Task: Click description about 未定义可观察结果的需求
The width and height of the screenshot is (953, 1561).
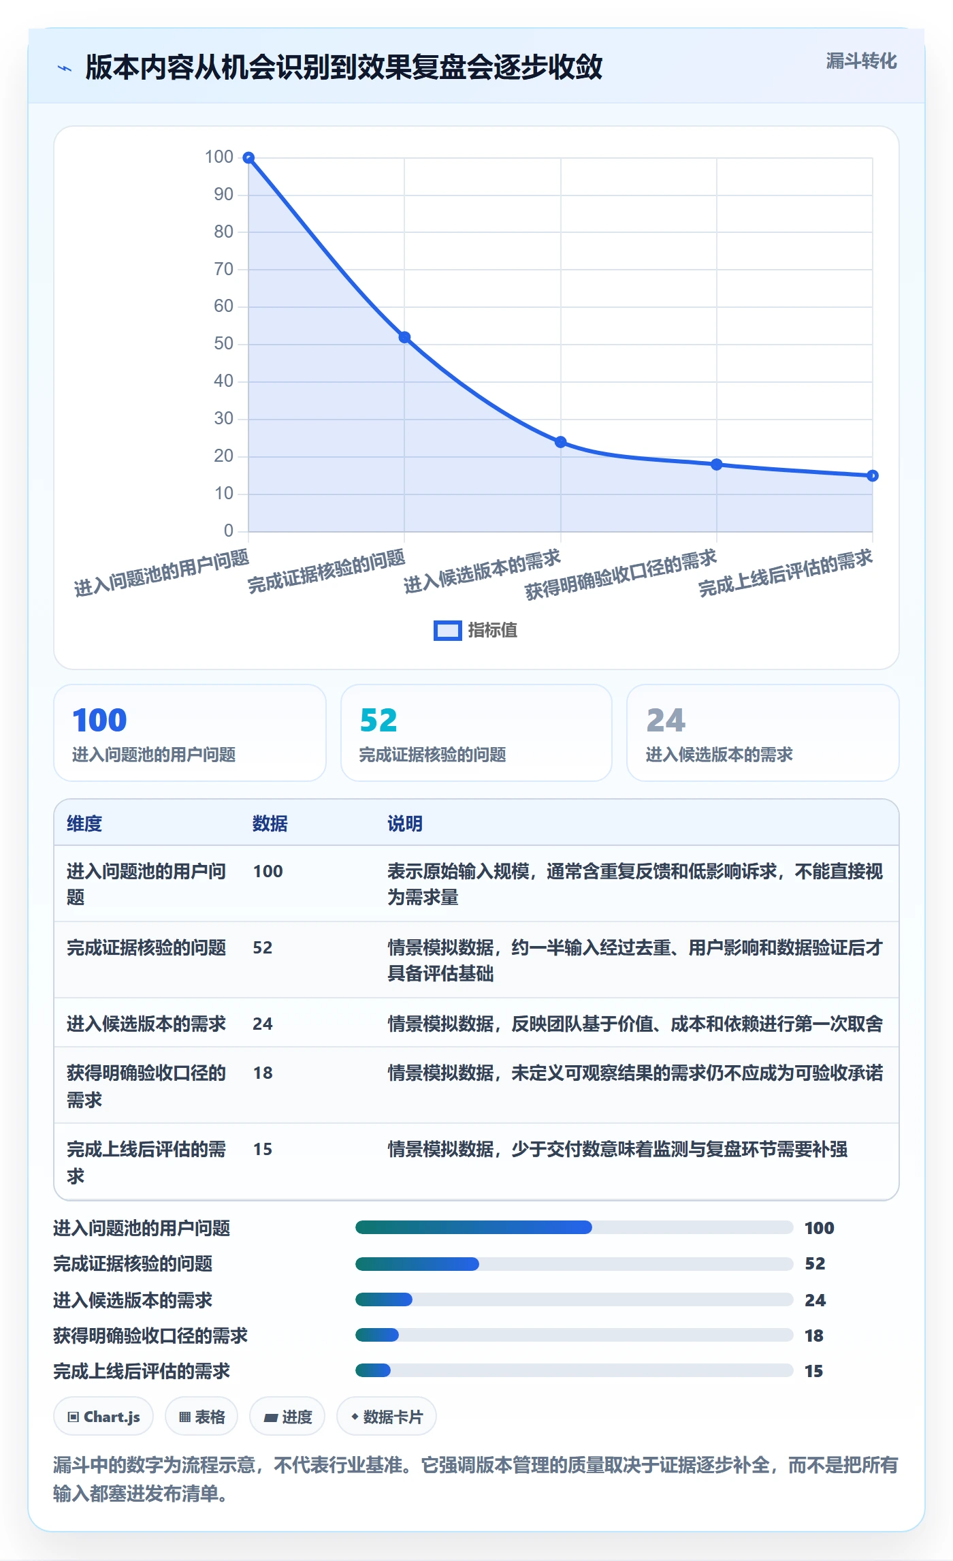Action: [635, 1073]
